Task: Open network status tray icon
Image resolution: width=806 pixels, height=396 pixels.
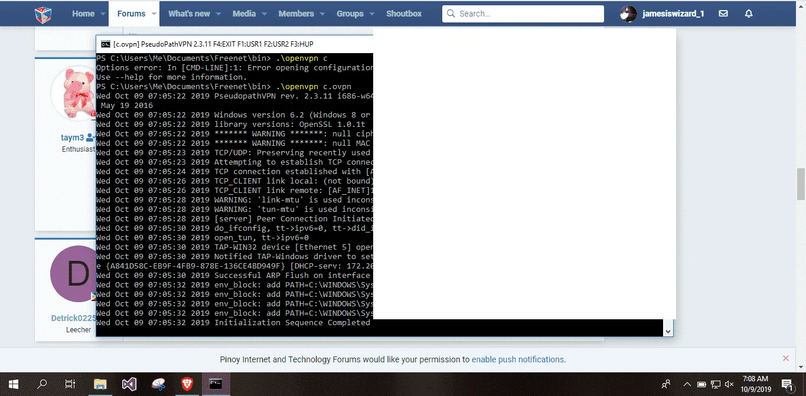Action: [715, 384]
